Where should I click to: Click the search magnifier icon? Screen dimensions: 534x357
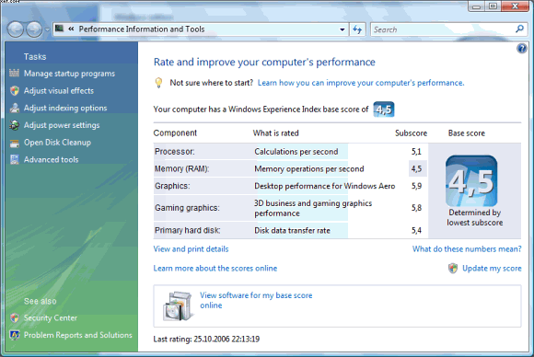tap(519, 29)
